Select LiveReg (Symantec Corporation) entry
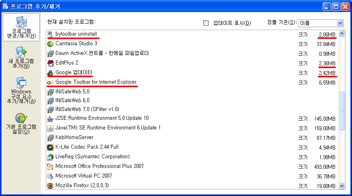 (92, 157)
